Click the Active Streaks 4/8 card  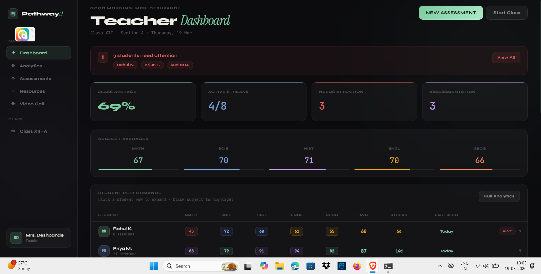coord(254,102)
